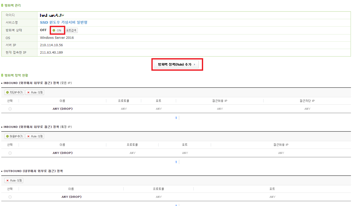The height and width of the screenshot is (206, 353).
Task: Select the ANY (DROP) radio in INBOUND 특정 IP
Action: (x=10, y=153)
